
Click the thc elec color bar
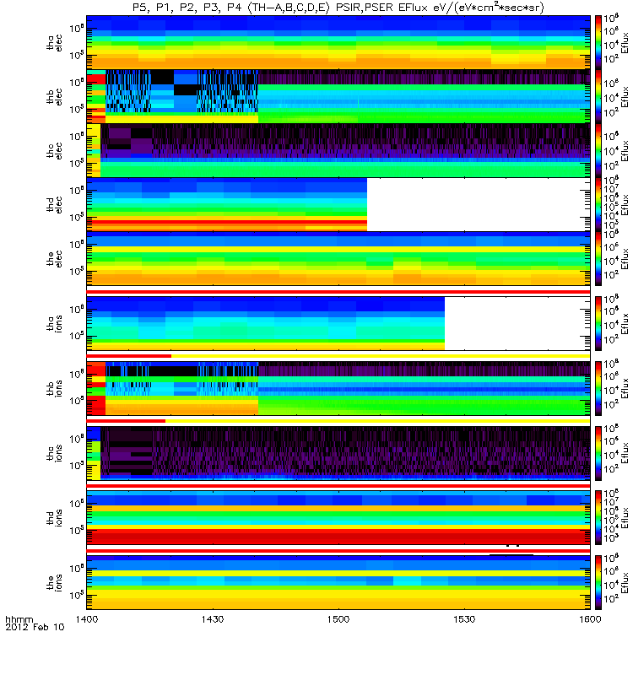[598, 150]
